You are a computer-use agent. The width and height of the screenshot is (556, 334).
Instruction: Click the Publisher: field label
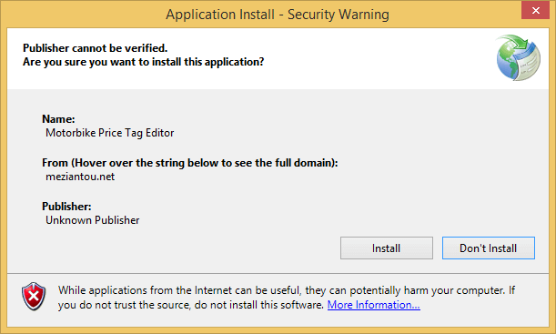[x=66, y=207]
